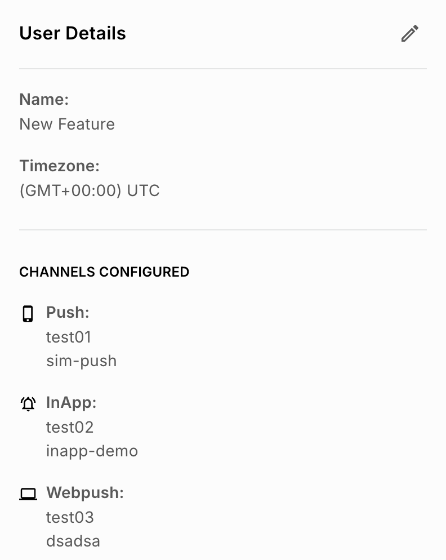Select the dsadsa webpush entry
446x560 pixels.
point(73,541)
